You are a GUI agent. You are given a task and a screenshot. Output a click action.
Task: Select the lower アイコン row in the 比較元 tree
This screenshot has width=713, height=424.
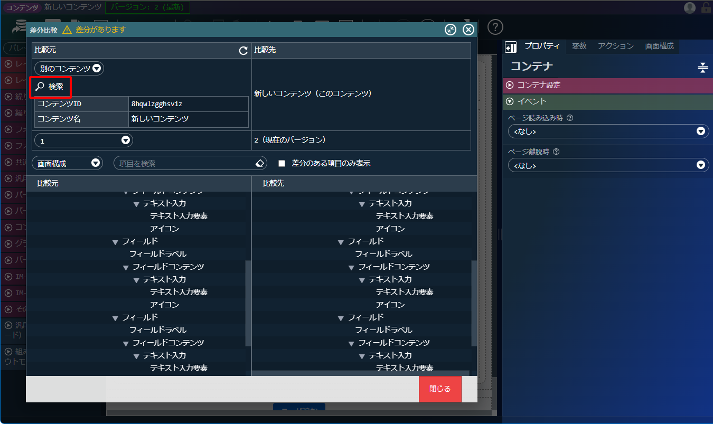[164, 305]
